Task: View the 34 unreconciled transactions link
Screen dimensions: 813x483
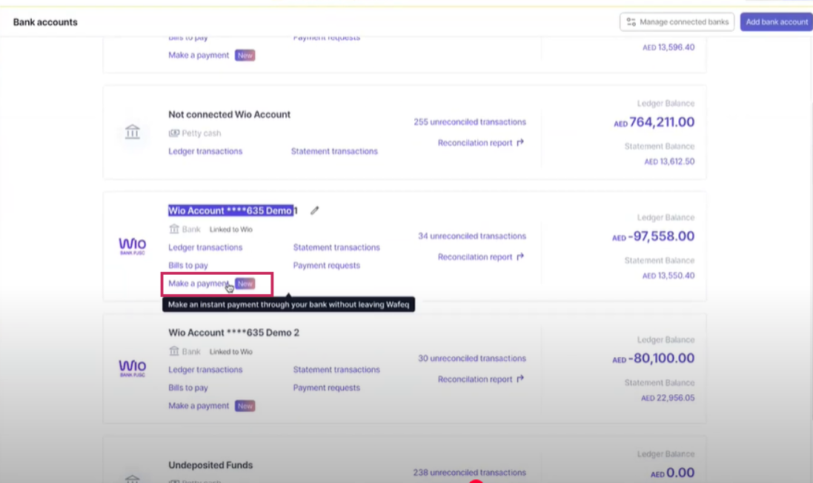Action: (x=472, y=236)
